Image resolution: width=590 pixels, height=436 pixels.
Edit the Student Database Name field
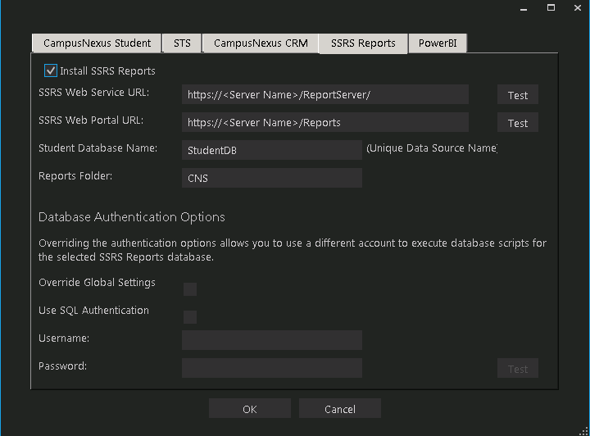272,150
